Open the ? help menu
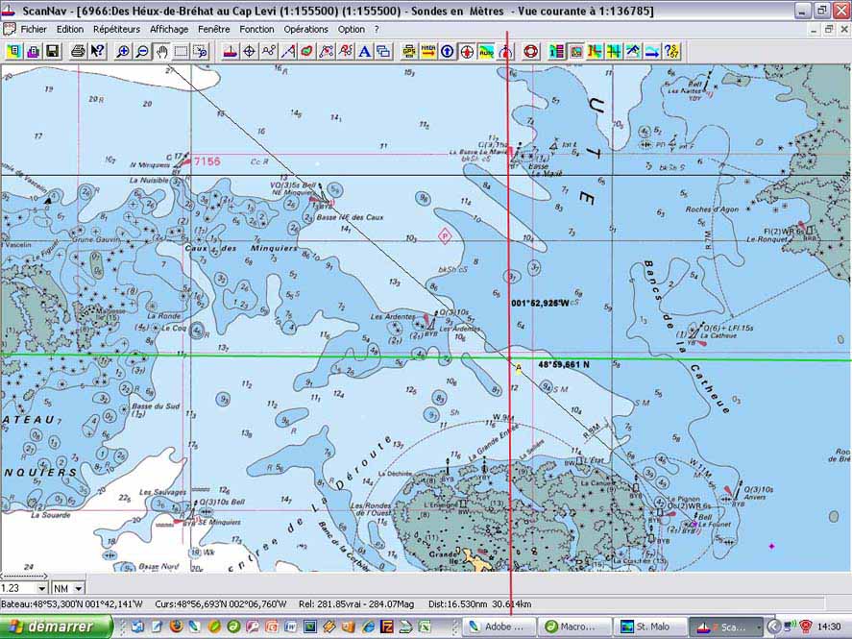Image resolution: width=852 pixels, height=639 pixels. click(377, 30)
